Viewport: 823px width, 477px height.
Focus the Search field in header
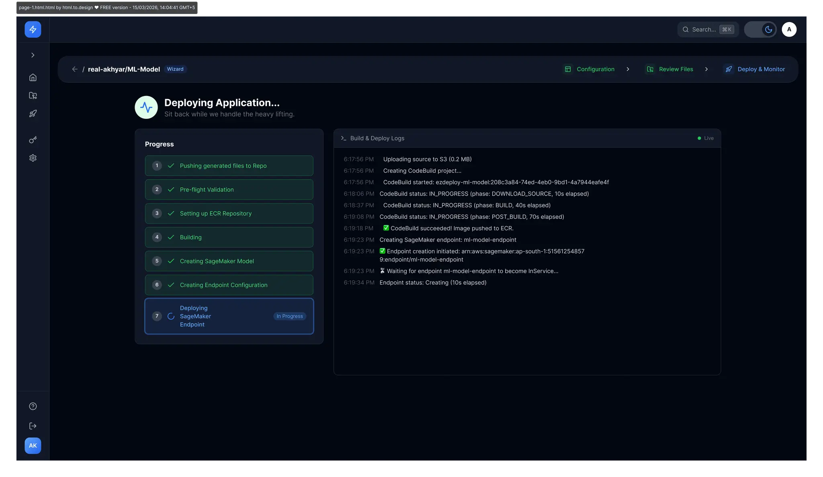coord(708,29)
